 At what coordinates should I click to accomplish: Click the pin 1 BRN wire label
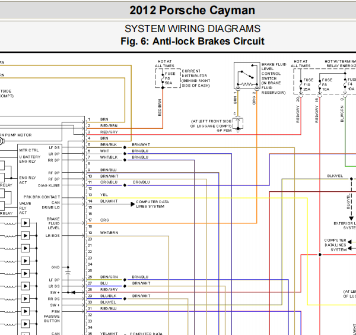point(104,119)
